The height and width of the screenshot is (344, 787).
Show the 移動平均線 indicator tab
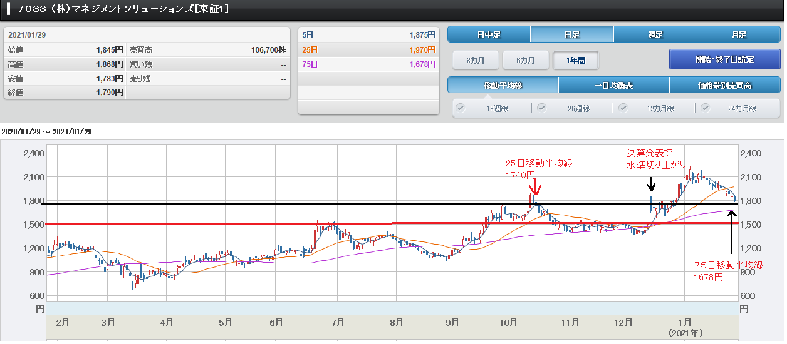(503, 85)
